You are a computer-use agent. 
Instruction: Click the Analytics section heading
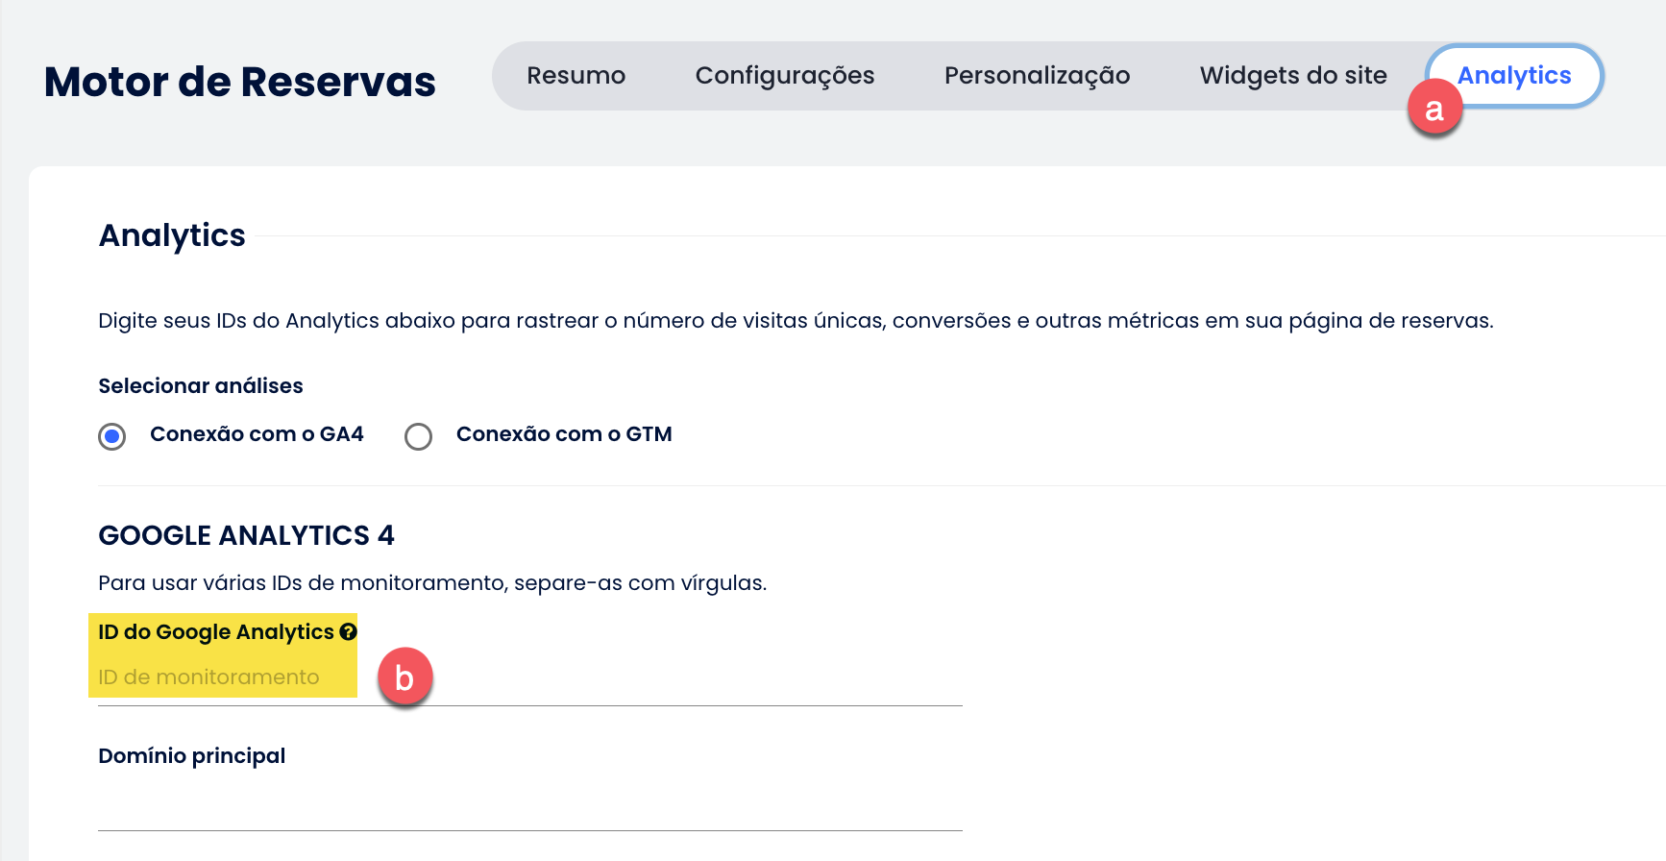pyautogui.click(x=172, y=235)
